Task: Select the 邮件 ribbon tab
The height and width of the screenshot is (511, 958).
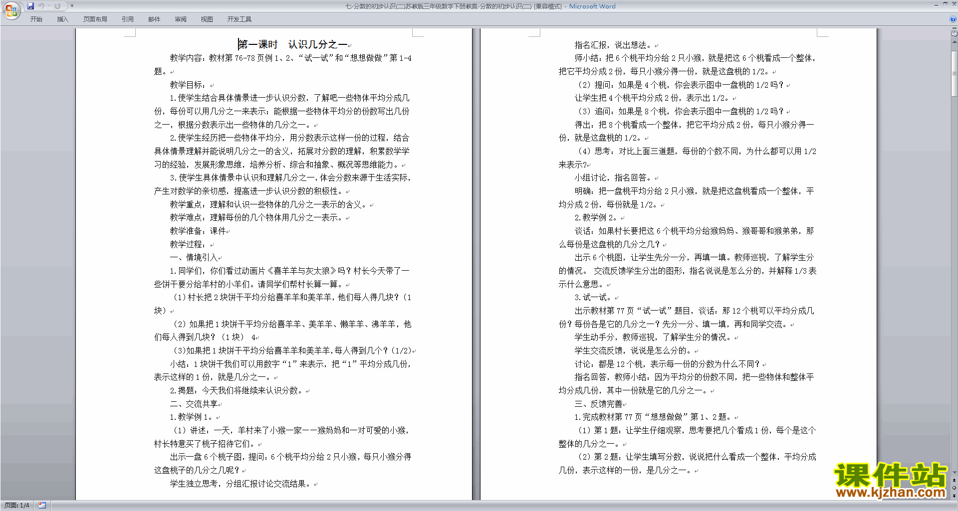Action: click(154, 19)
